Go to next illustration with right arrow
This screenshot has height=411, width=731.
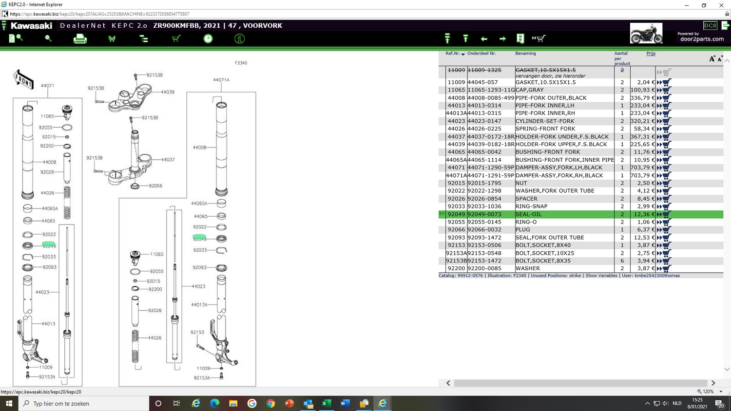coord(502,38)
